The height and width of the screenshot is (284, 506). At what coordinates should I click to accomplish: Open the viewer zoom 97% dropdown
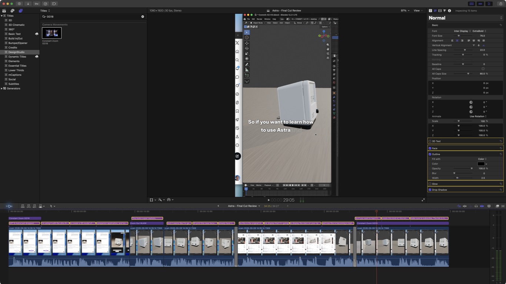click(x=405, y=11)
